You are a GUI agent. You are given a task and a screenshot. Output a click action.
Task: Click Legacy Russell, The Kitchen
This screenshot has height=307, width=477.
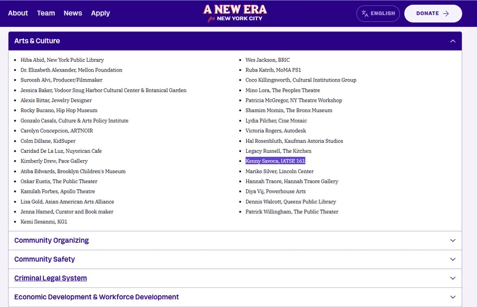tap(278, 151)
